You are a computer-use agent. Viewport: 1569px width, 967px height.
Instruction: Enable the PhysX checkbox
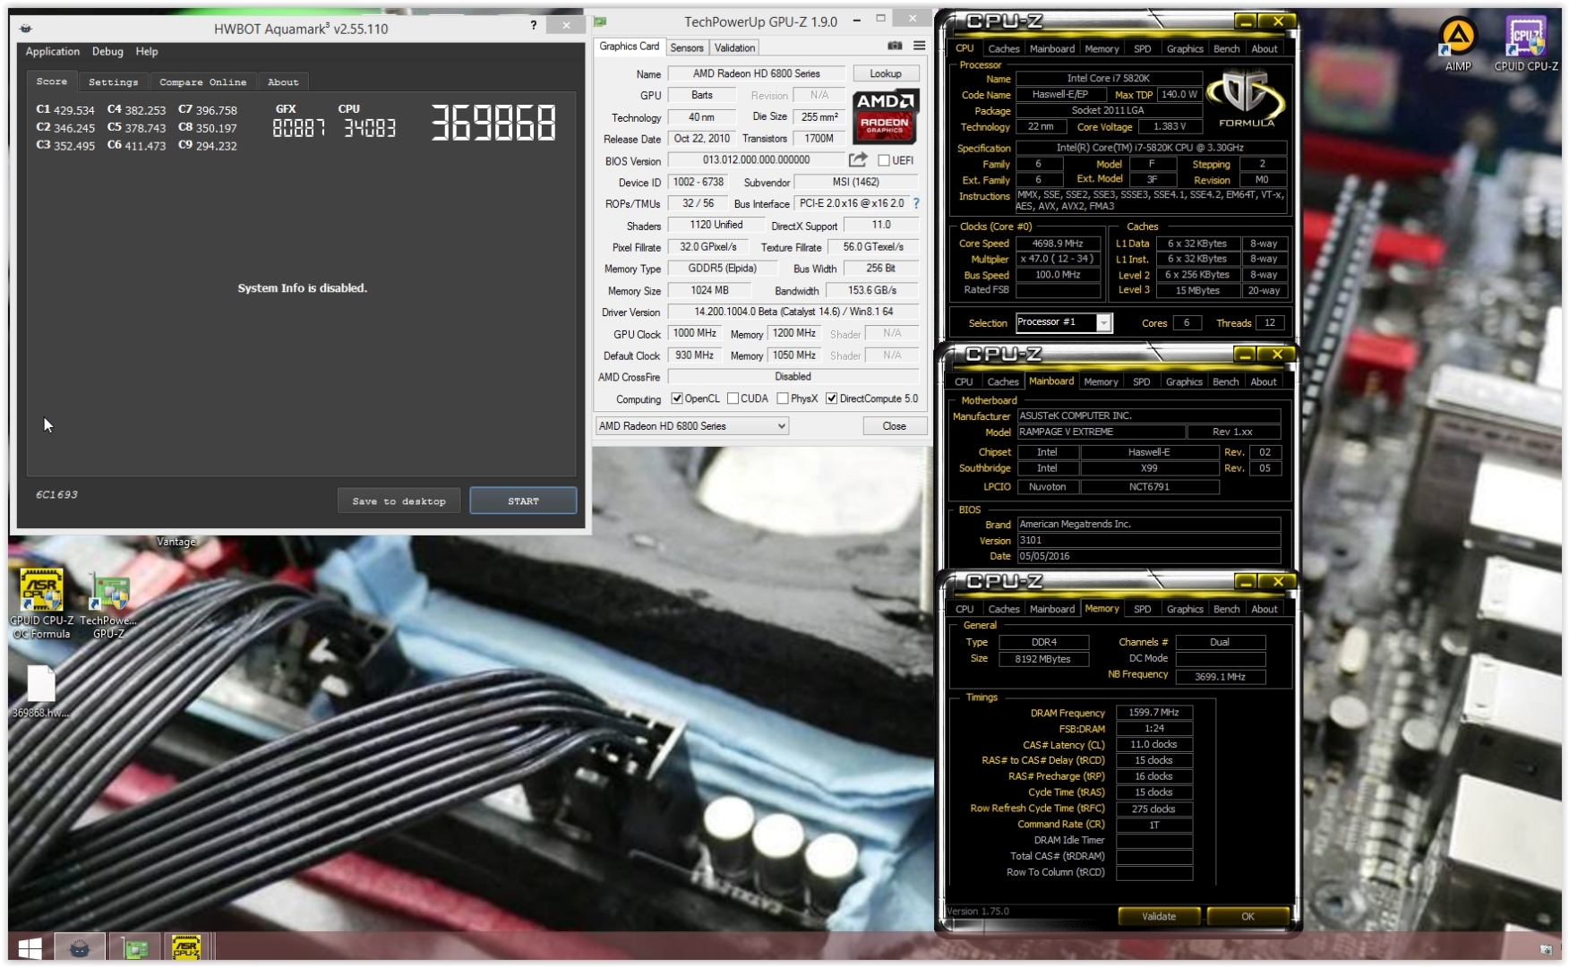pyautogui.click(x=783, y=398)
